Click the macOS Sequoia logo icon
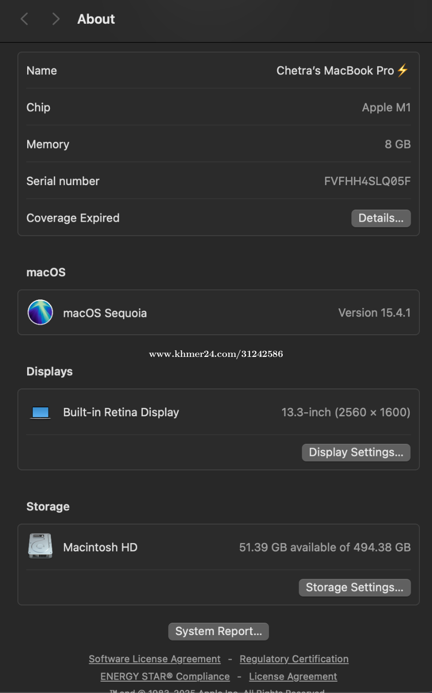 click(40, 312)
